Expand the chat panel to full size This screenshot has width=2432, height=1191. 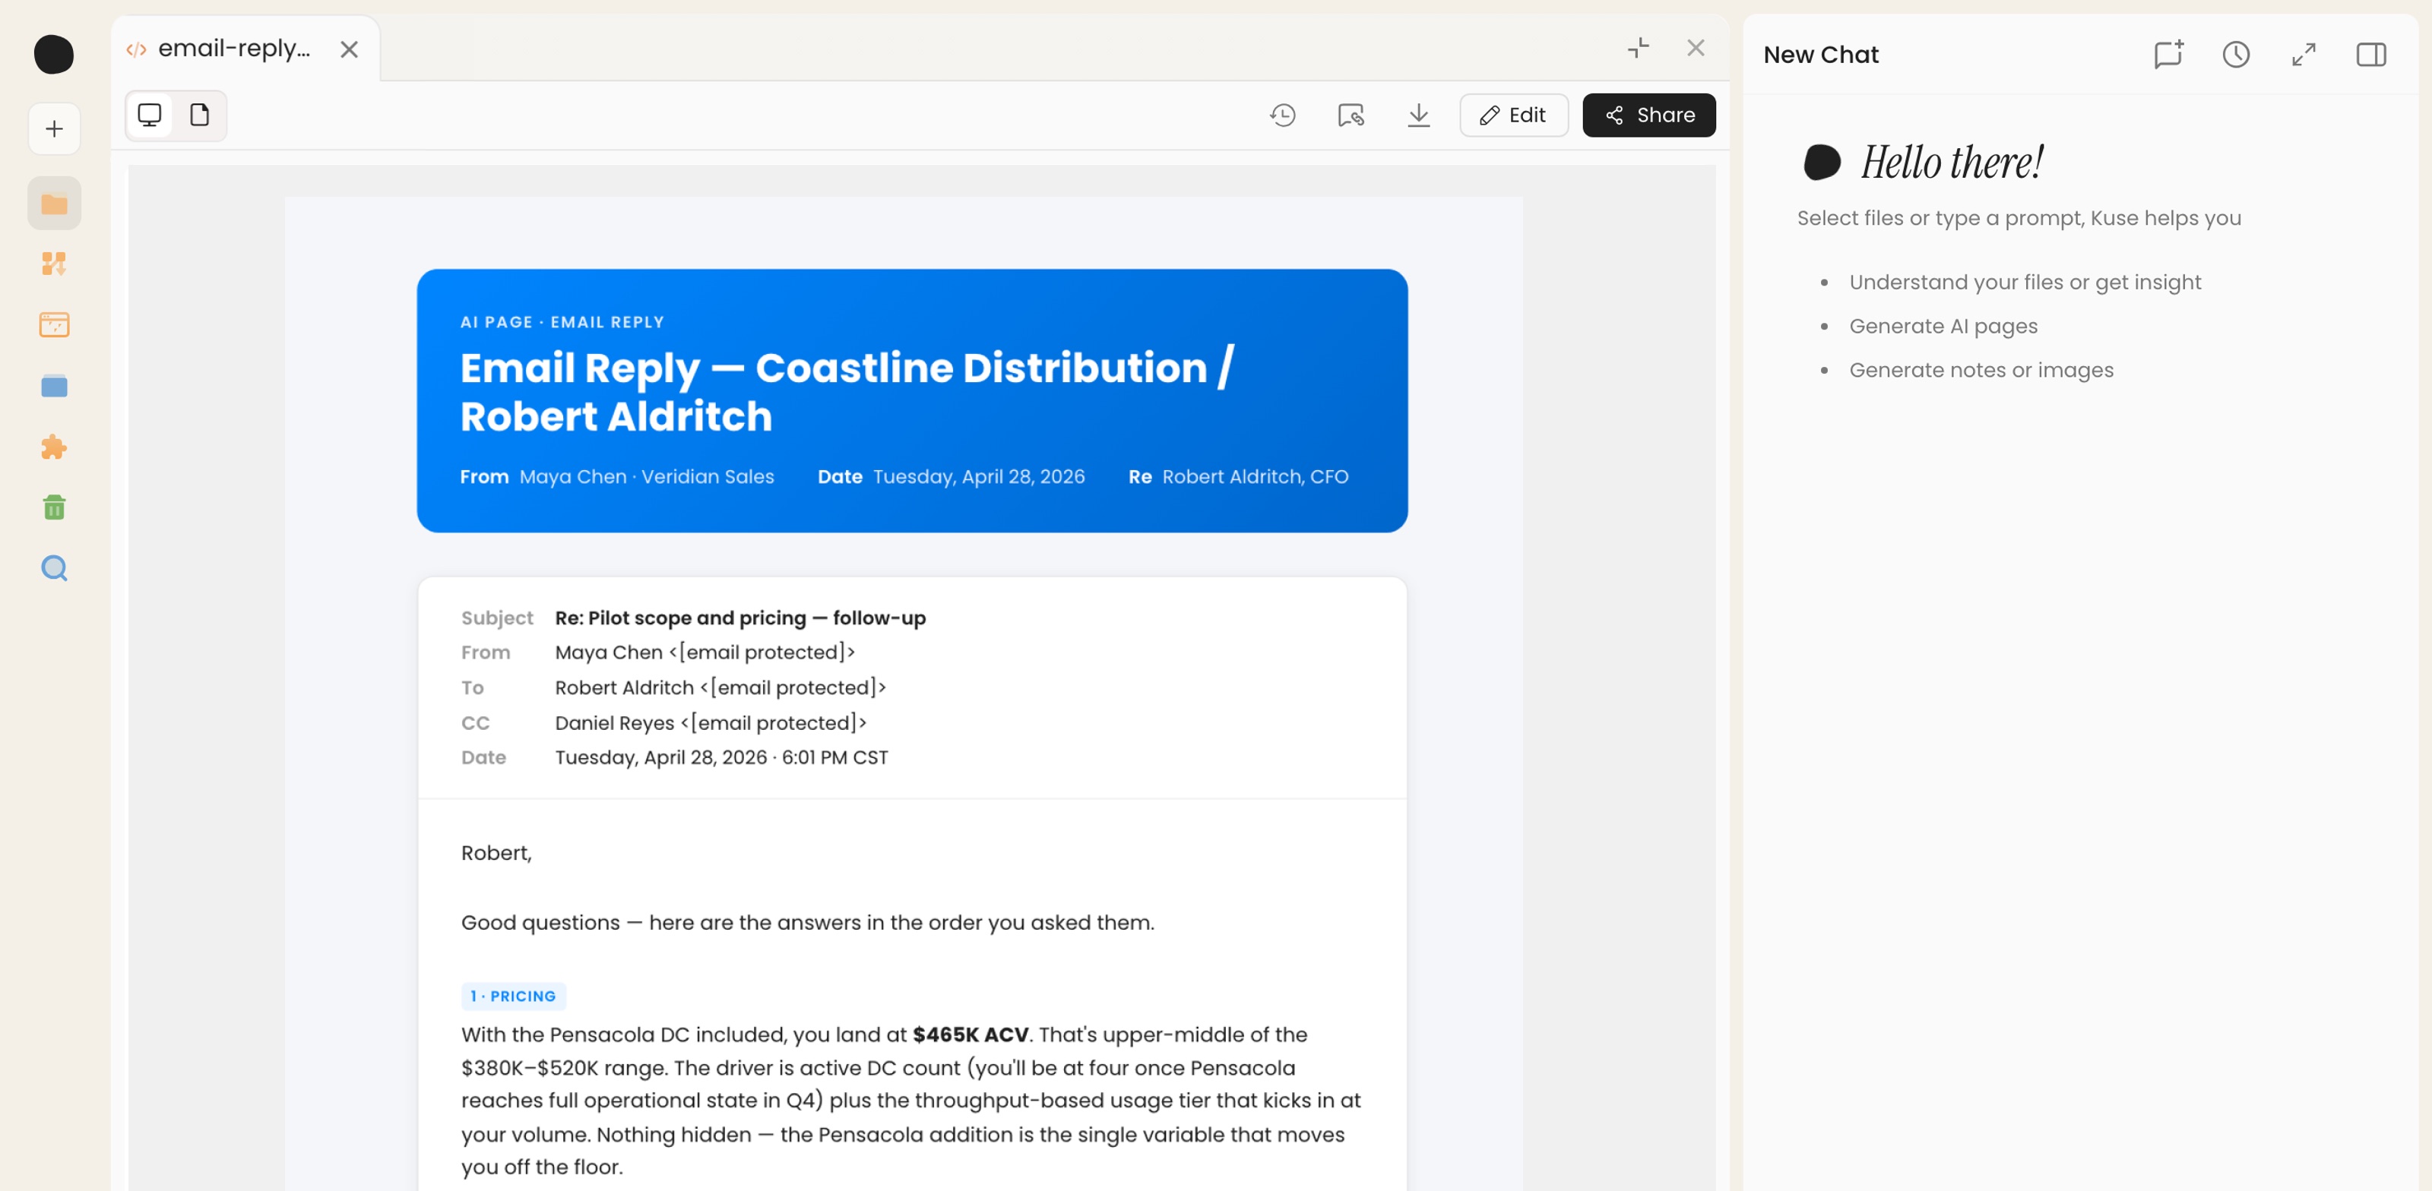click(x=2304, y=55)
